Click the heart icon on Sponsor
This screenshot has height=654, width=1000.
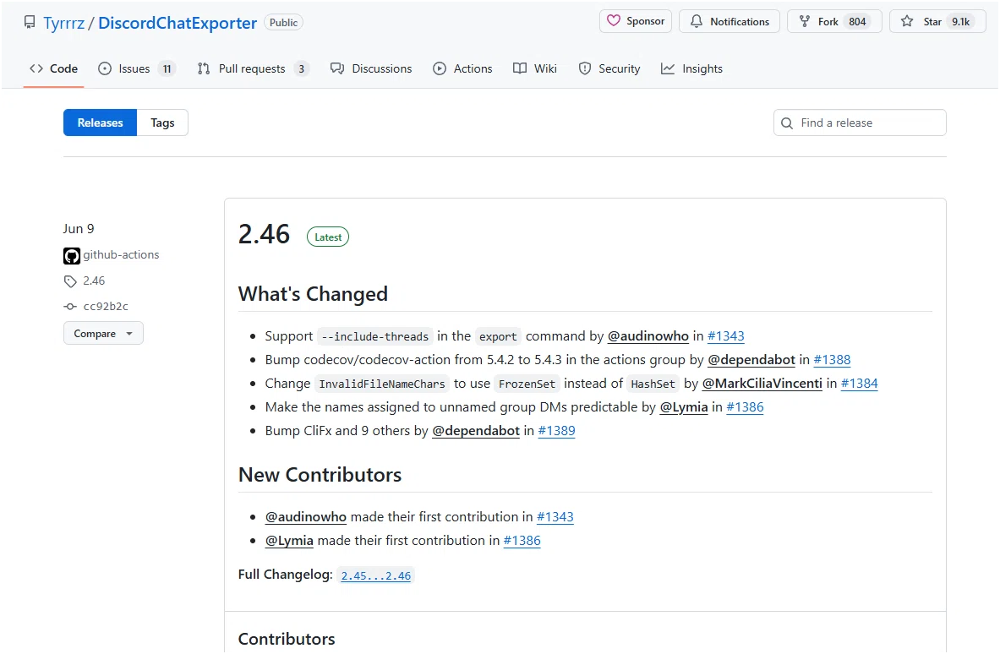point(614,21)
